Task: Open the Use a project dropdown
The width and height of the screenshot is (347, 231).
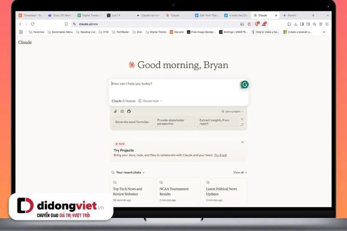Action: pyautogui.click(x=232, y=112)
